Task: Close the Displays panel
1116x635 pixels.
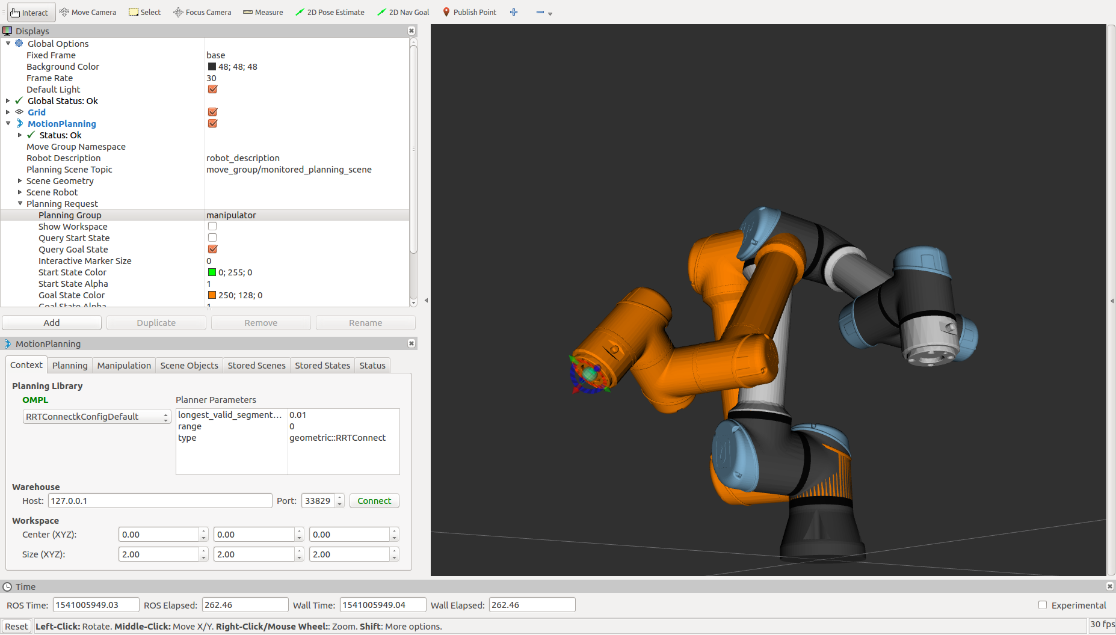Action: point(412,31)
